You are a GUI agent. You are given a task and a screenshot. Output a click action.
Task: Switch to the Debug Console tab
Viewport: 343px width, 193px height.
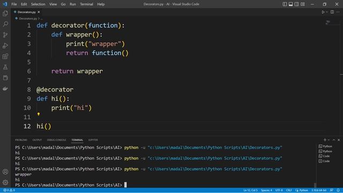[x=56, y=140]
